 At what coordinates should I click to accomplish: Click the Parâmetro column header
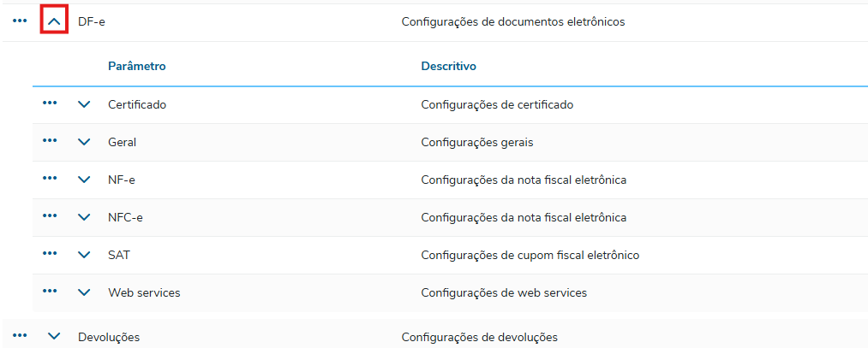[x=137, y=66]
